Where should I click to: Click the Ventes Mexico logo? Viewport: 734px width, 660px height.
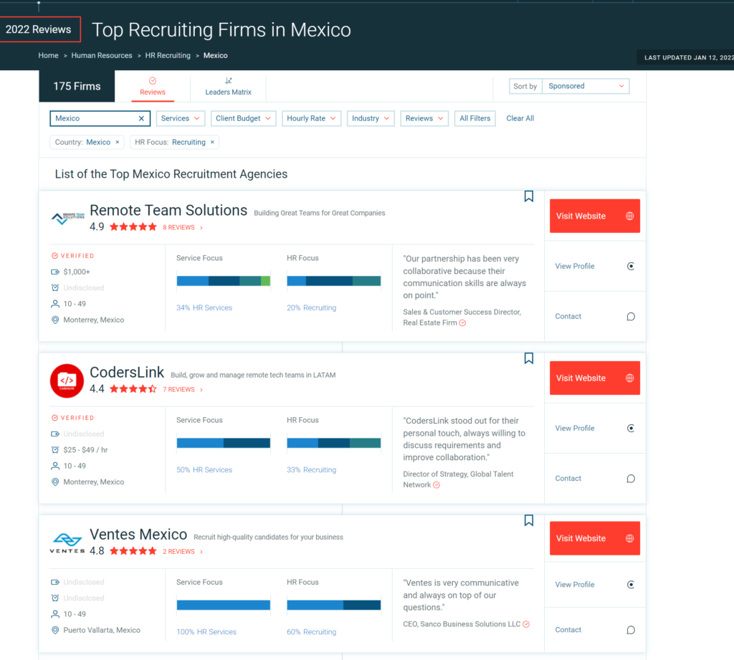tap(67, 543)
